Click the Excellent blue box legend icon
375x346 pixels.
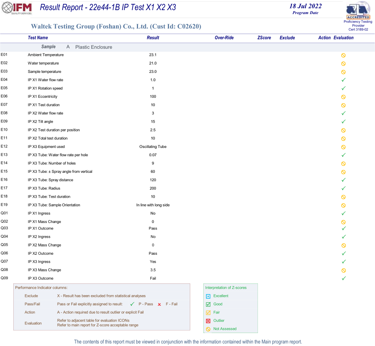click(208, 296)
